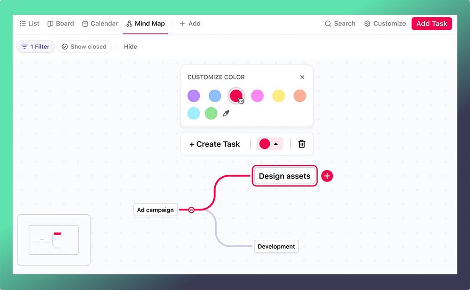Choose the purple color swatch

194,96
